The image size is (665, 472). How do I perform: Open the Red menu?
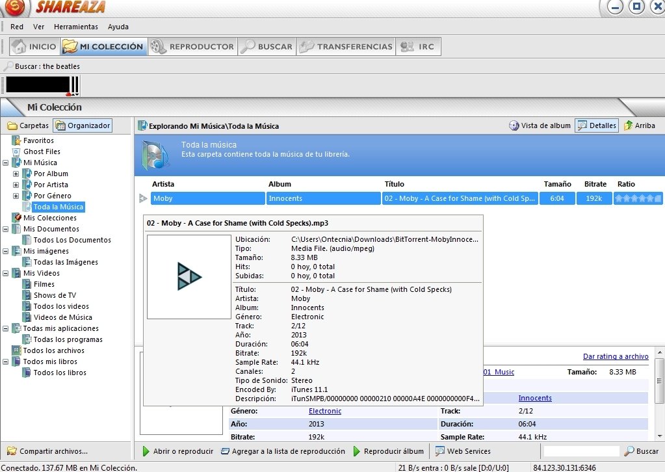click(17, 27)
